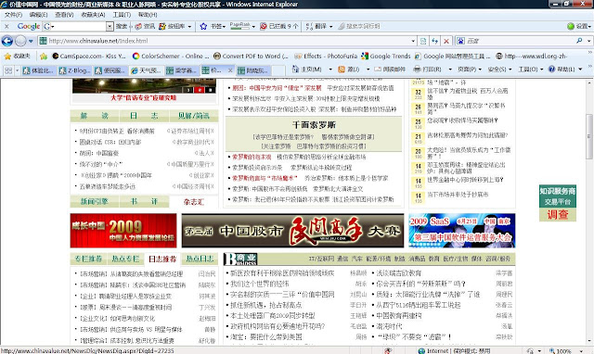The width and height of the screenshot is (594, 354).
Task: Click the popup blocker 已拦截 9 个 icon
Action: click(264, 26)
